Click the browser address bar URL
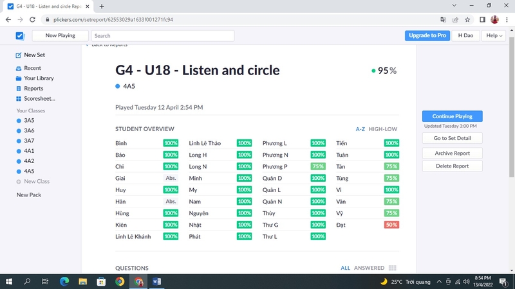The height and width of the screenshot is (289, 515). 113,20
